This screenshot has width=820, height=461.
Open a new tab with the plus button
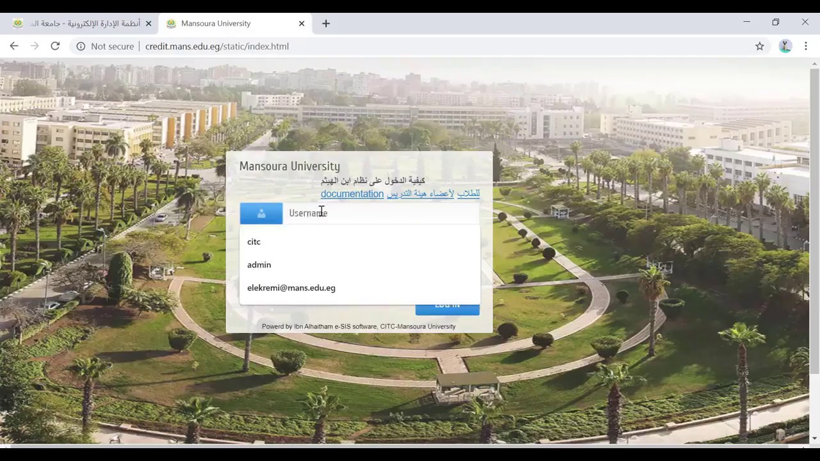coord(326,23)
